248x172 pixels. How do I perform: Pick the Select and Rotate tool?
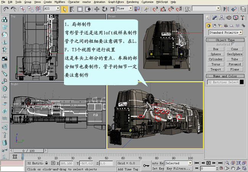pyautogui.click(x=105, y=9)
